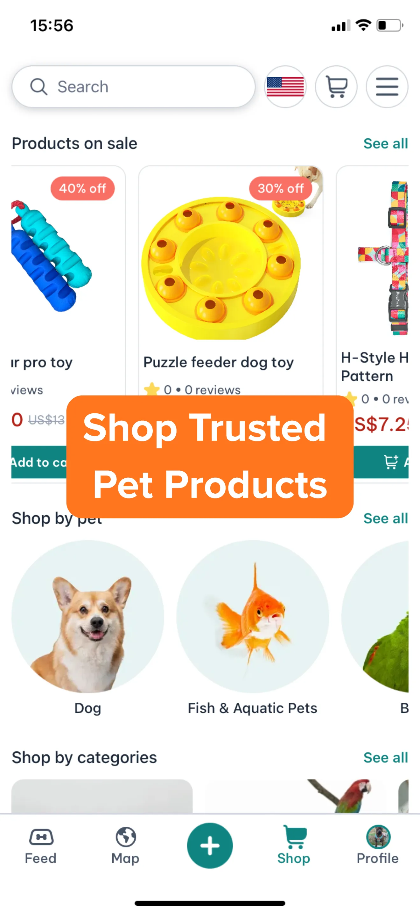Viewport: 420px width, 914px height.
Task: Click the magnifying glass search icon
Action: pos(38,87)
